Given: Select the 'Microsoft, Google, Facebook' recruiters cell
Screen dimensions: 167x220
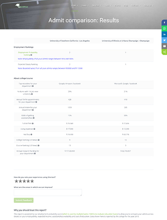Looking at the screenshot, I should (x=126, y=84).
